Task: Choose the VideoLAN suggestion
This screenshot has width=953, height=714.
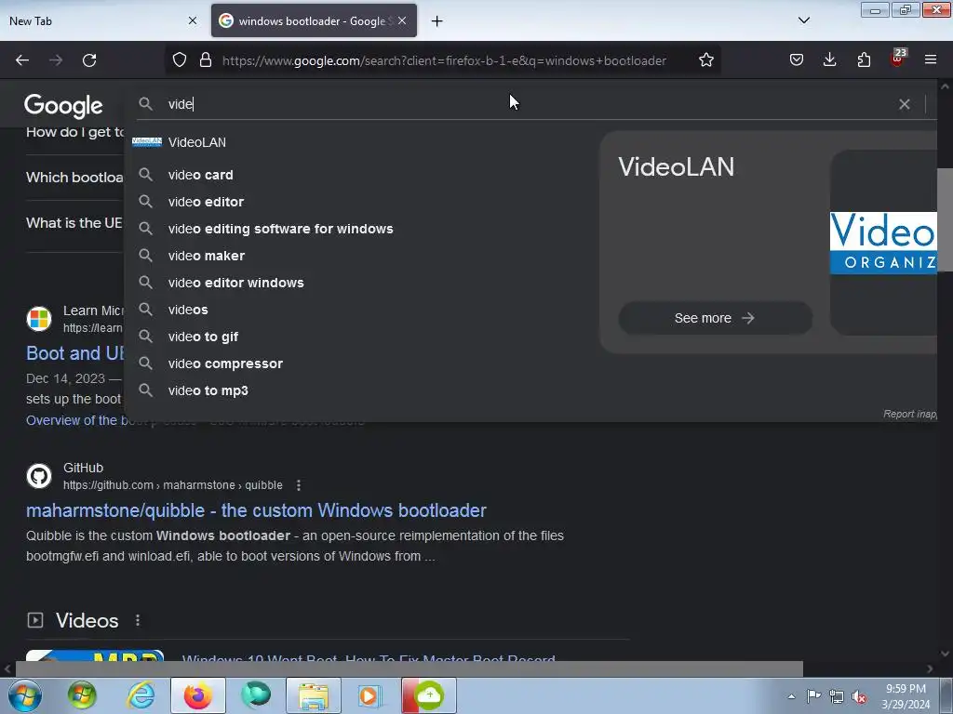Action: pyautogui.click(x=358, y=142)
